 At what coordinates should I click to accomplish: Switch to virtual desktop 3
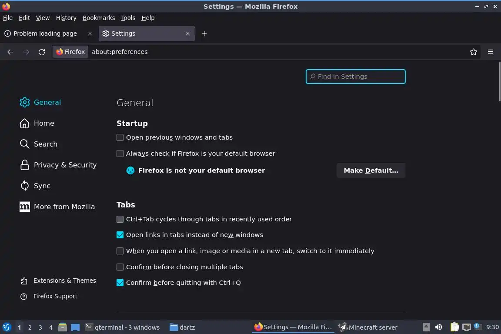pyautogui.click(x=40, y=327)
